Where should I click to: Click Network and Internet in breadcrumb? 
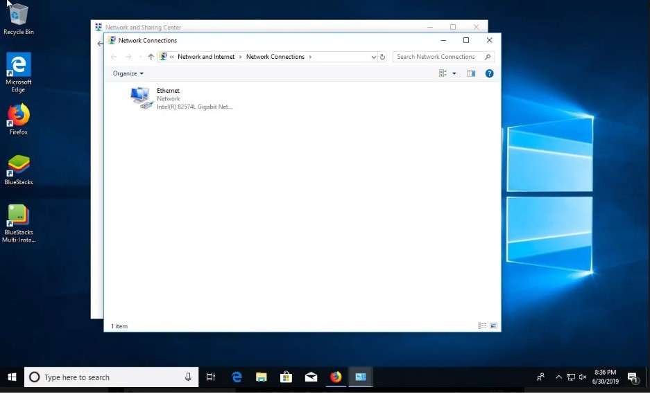click(206, 57)
